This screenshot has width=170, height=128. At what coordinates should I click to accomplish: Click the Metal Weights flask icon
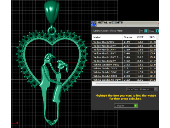coord(93,24)
